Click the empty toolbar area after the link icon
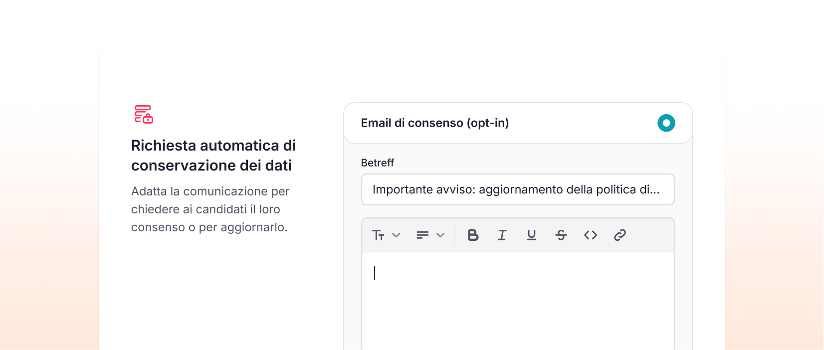The width and height of the screenshot is (824, 350). coord(648,235)
